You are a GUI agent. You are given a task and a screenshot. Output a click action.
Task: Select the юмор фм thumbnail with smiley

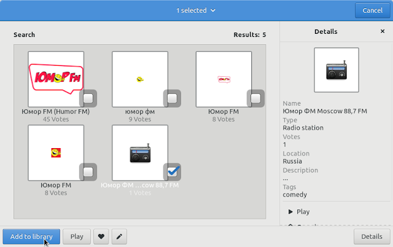[140, 79]
